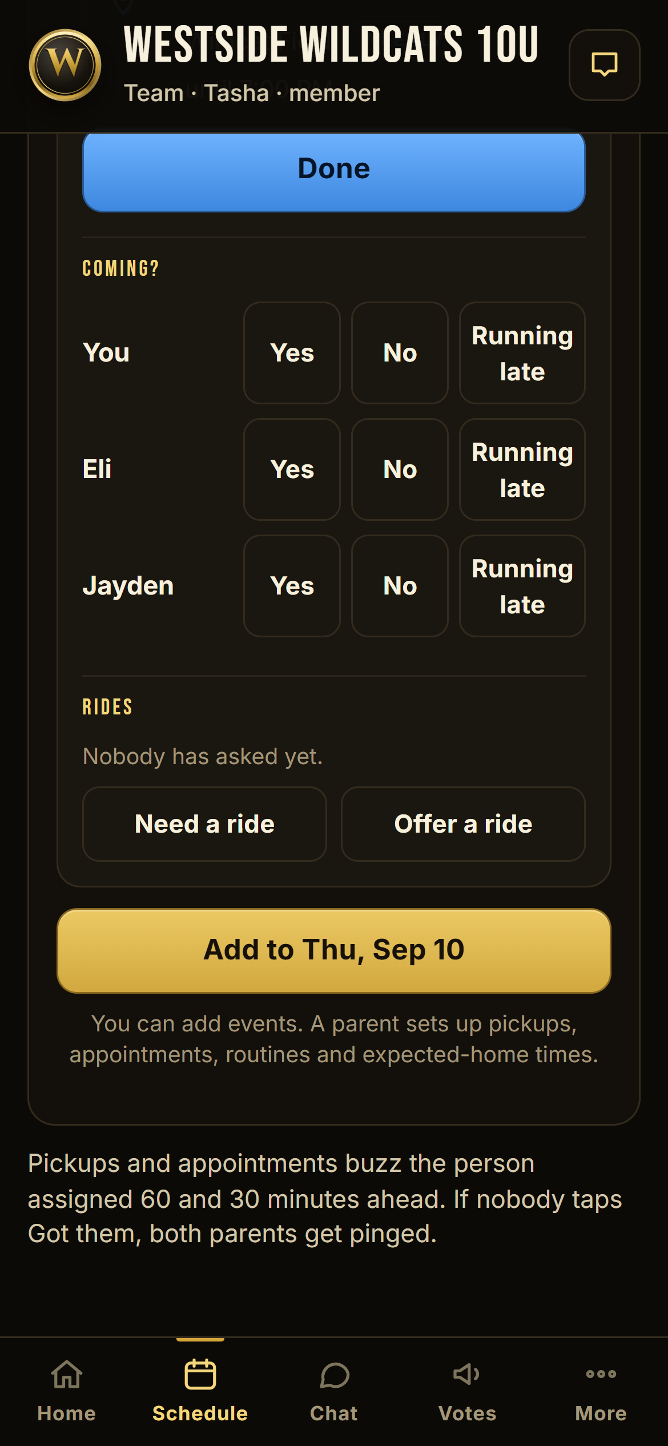
Task: Mark Jayden as No
Action: (400, 586)
